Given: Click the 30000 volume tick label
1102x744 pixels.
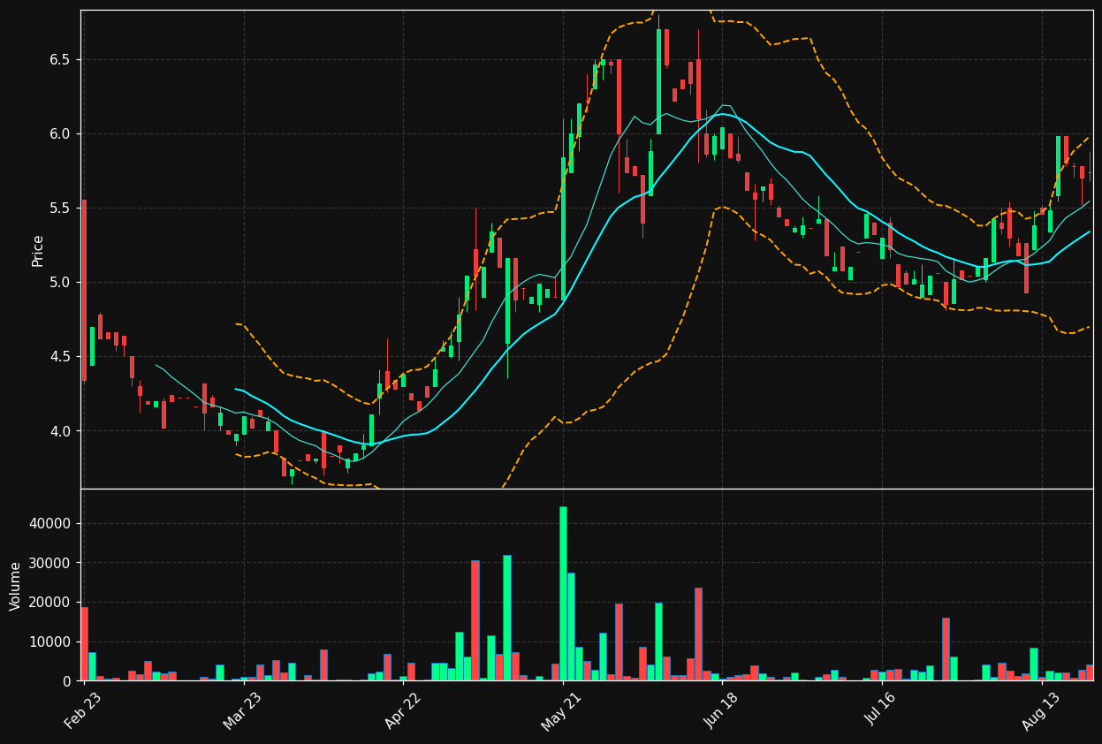Looking at the screenshot, I should [x=51, y=563].
